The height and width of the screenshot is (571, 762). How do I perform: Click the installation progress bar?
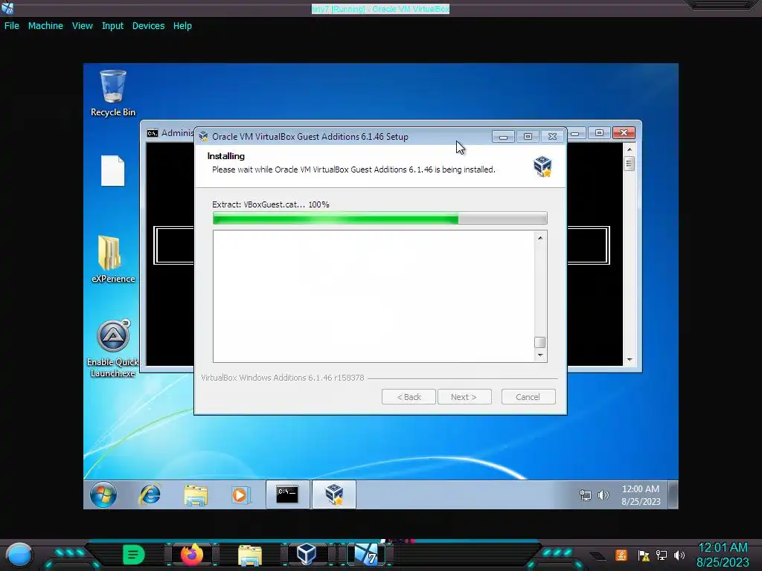click(x=380, y=219)
